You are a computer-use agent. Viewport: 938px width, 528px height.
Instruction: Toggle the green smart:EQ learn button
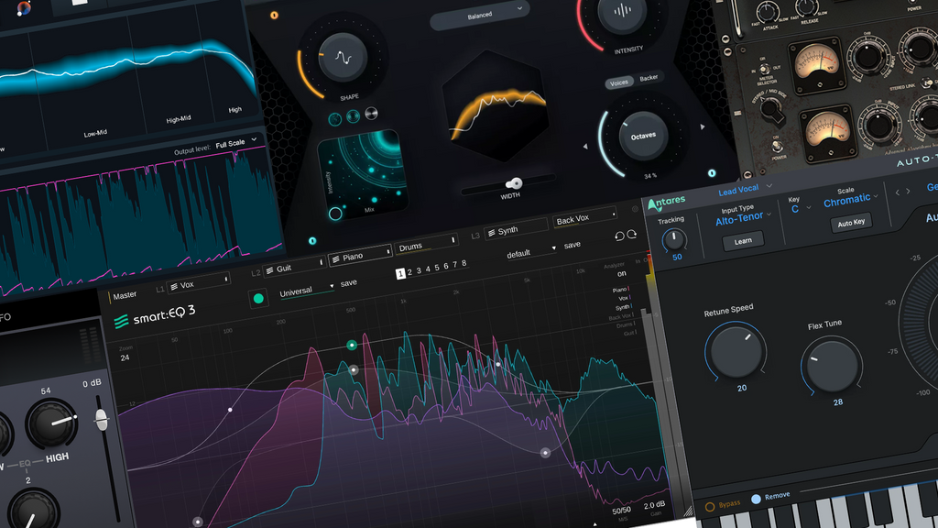pyautogui.click(x=258, y=298)
